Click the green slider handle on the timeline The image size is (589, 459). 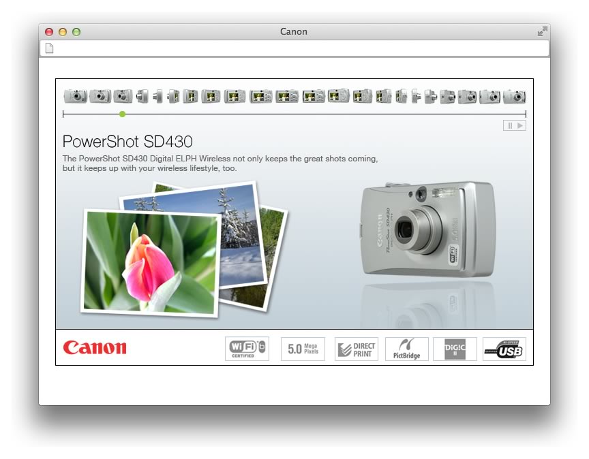[123, 114]
